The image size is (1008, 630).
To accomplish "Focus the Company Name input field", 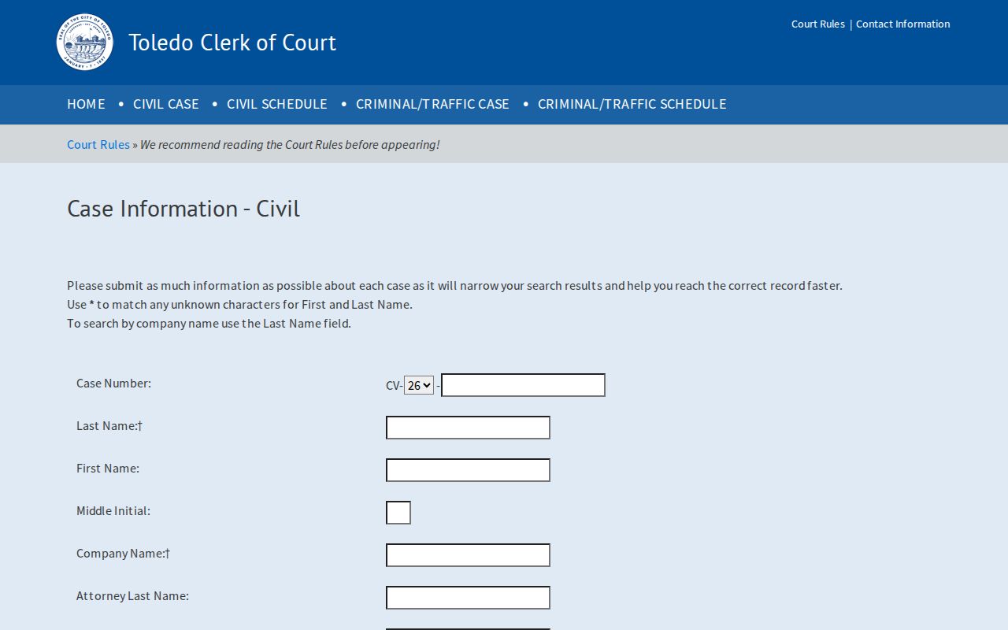I will coord(468,555).
